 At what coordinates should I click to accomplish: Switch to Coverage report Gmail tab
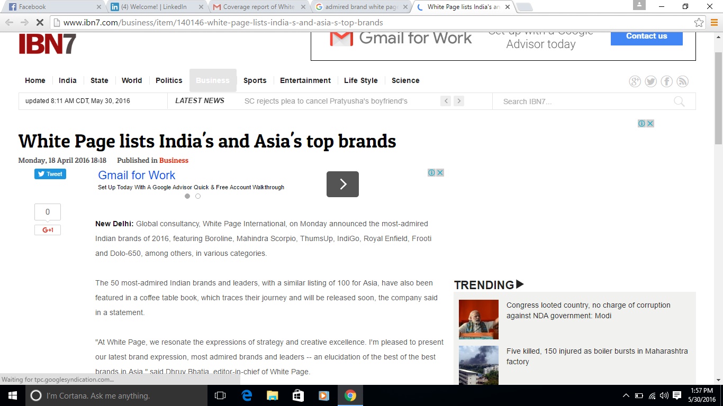tap(259, 7)
